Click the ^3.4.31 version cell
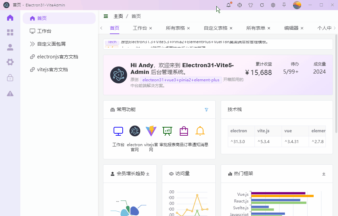338x216 pixels. click(x=295, y=141)
